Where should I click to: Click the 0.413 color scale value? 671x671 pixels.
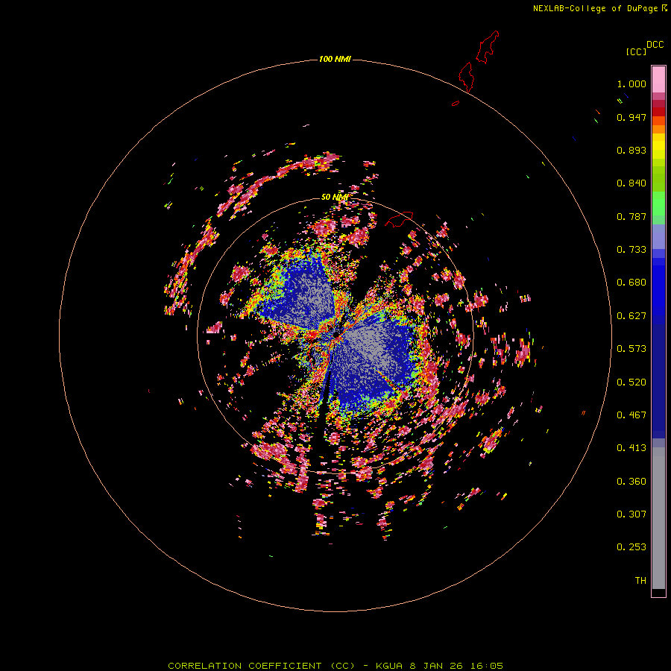click(x=631, y=448)
